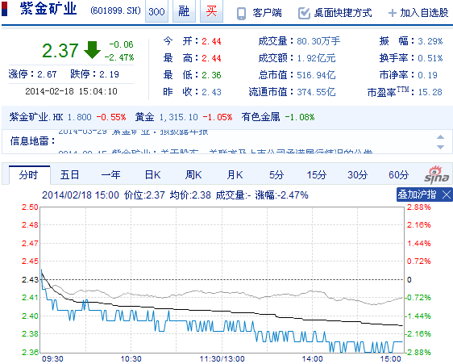Click the 换手率 value 0.51%
Viewport: 453px width, 364px height.
[x=430, y=58]
